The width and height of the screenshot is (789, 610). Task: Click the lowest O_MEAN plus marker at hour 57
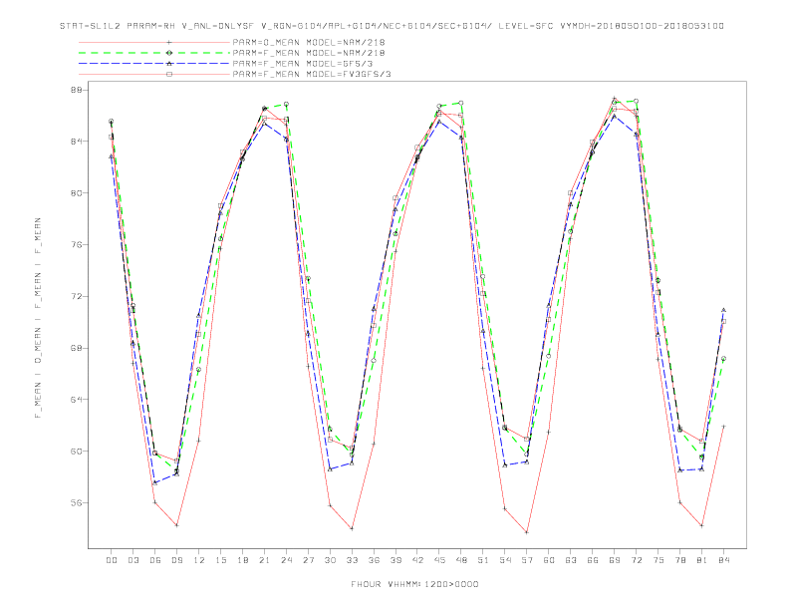click(527, 532)
